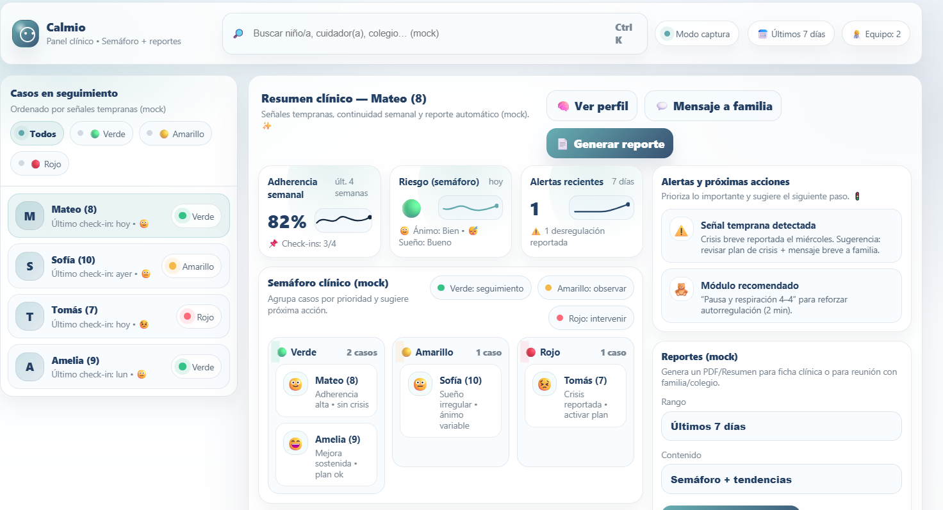Select the Amarillo filter tab
Screen dimensions: 943x510
click(x=175, y=133)
